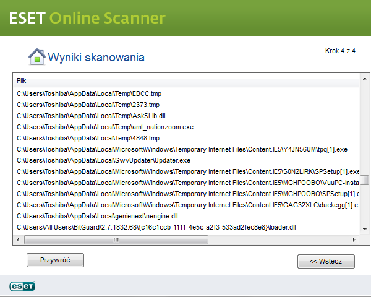Select the tpq[1].exe file row
Viewport: 371px width, 297px height.
tap(187, 149)
